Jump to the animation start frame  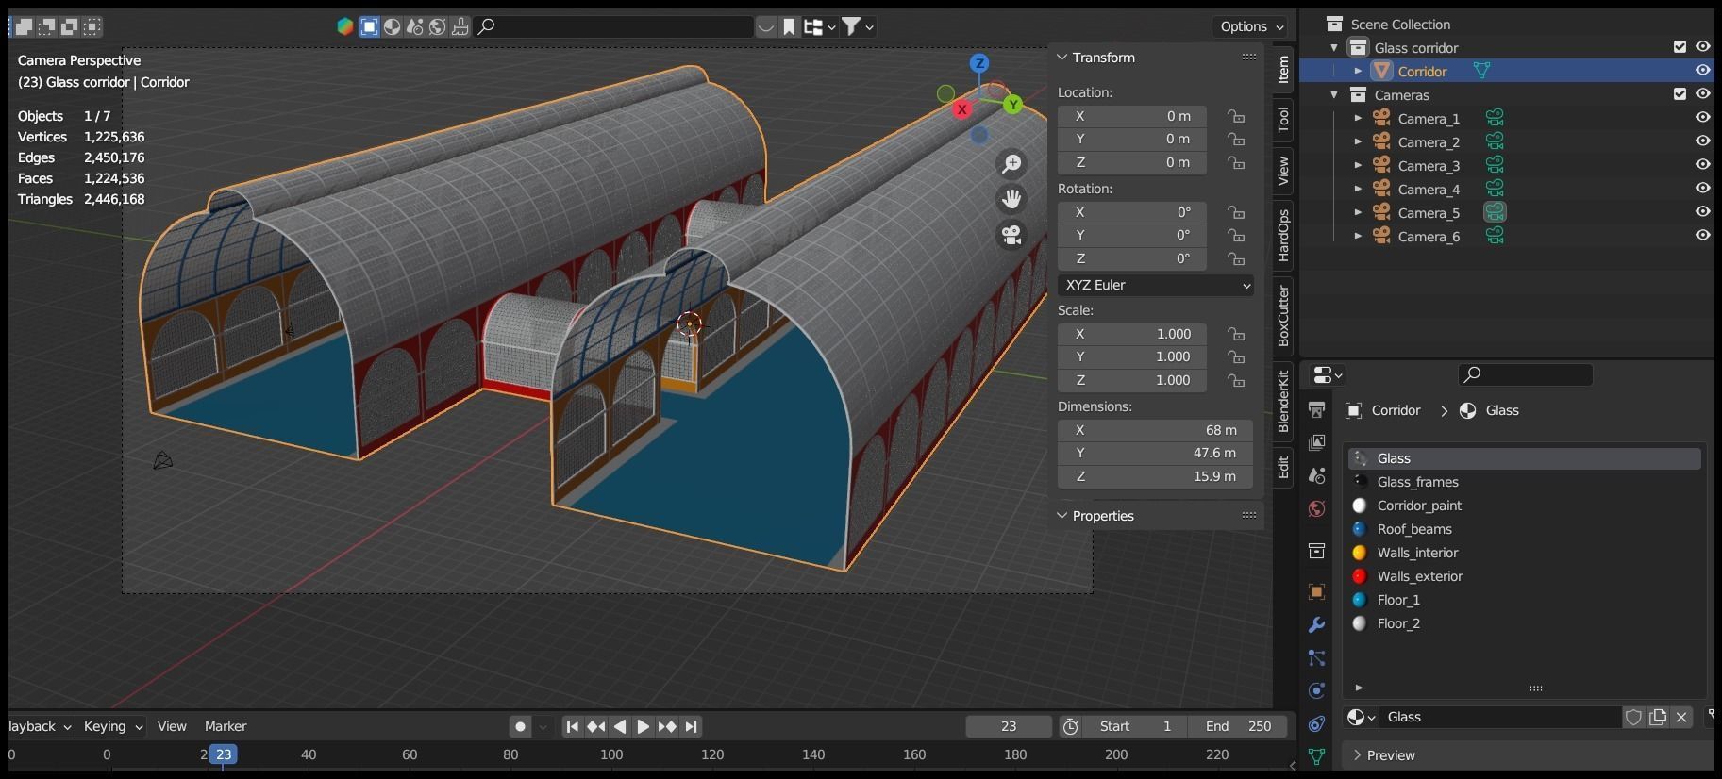pos(572,726)
